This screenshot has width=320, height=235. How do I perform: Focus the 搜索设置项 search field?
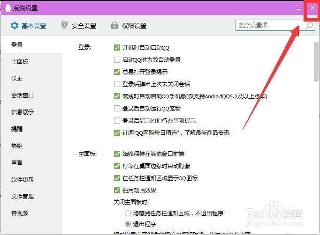click(275, 25)
